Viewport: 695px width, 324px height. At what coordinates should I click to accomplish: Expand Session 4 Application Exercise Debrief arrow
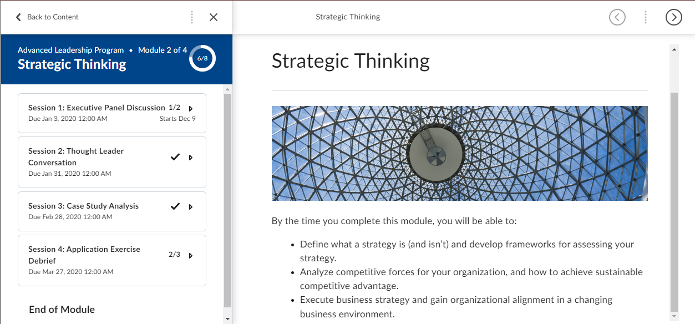coord(191,256)
